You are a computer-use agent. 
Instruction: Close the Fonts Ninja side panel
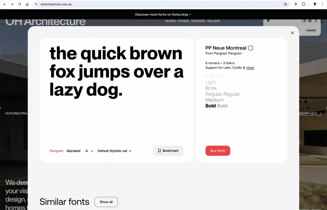pyautogui.click(x=316, y=21)
